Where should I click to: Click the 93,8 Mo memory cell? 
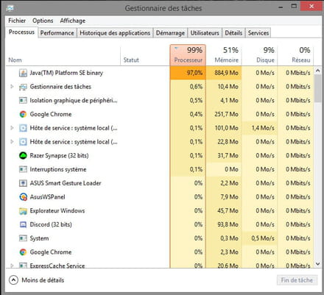tap(224, 224)
